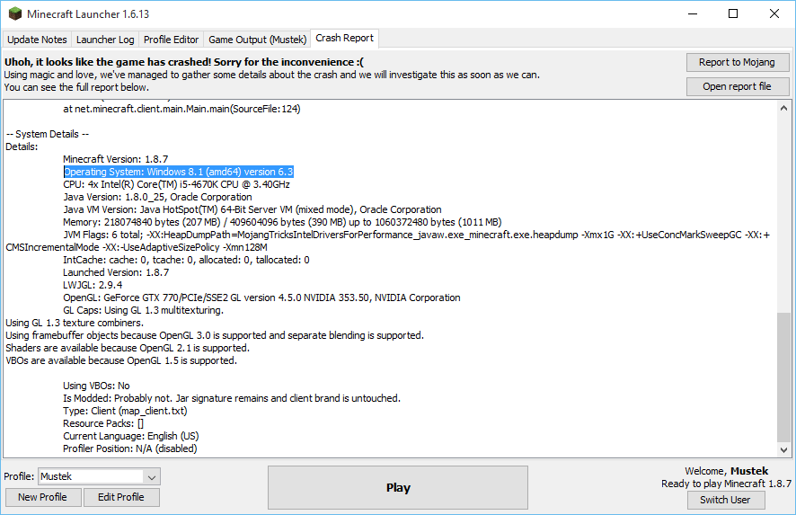Click the CMSIncrementalMode flags continuation line

[x=137, y=248]
